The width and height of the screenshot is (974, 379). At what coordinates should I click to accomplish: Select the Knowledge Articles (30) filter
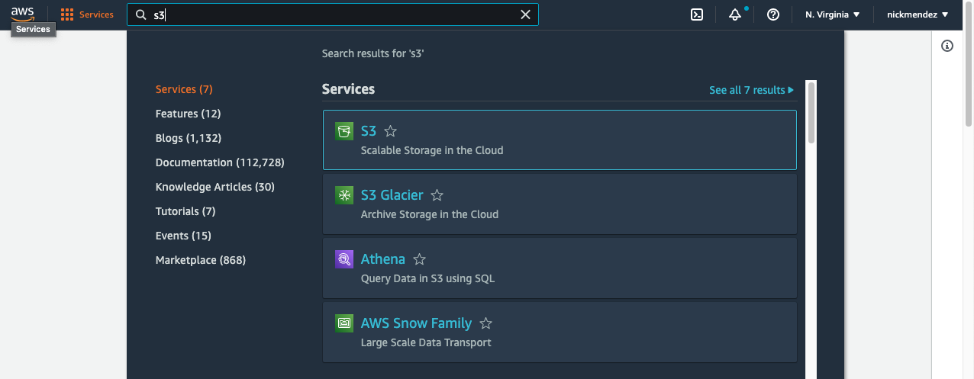(215, 187)
